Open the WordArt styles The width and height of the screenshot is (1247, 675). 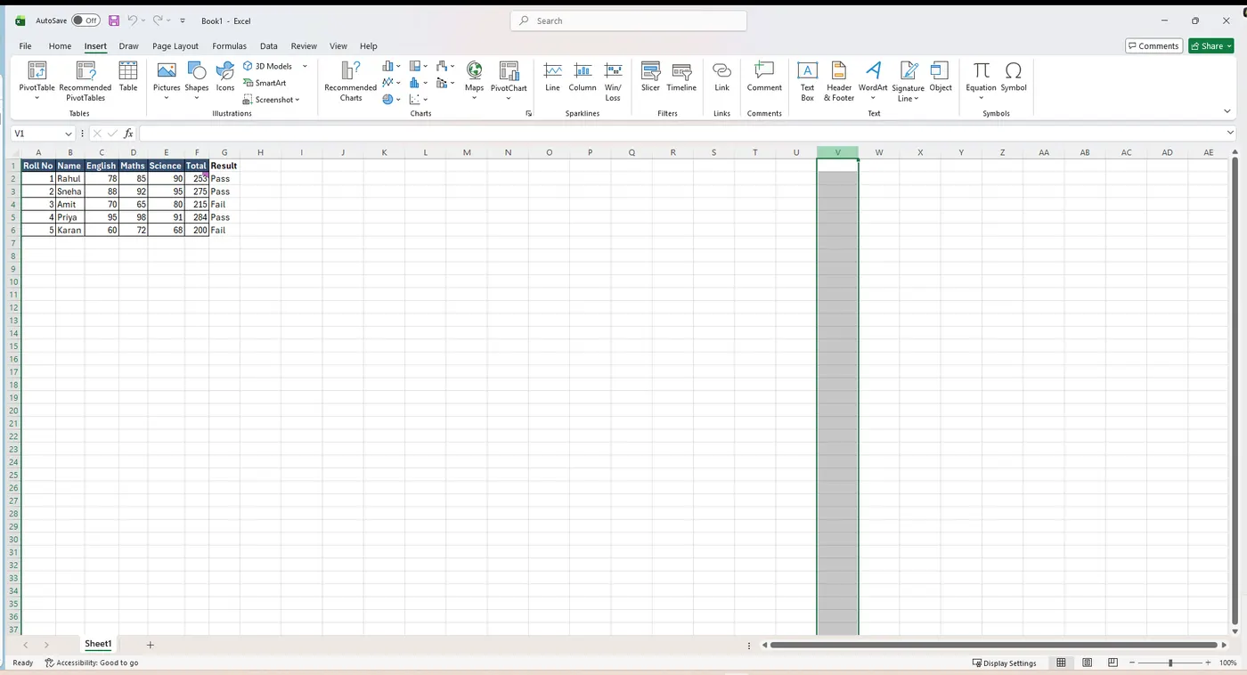[873, 80]
